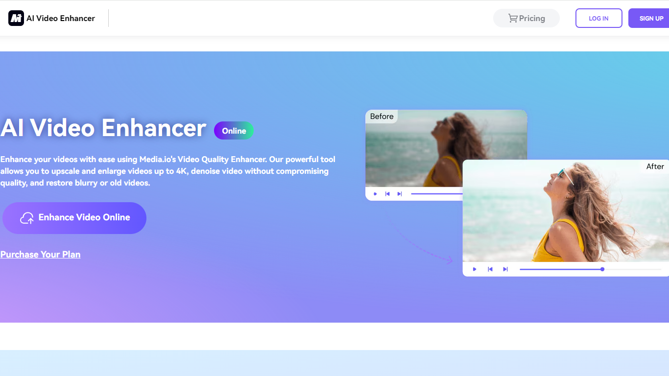Click the Media.io logo icon
Image resolution: width=669 pixels, height=376 pixels.
tap(16, 18)
